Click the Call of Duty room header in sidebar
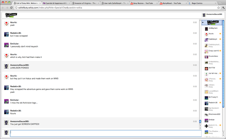 [212, 23]
